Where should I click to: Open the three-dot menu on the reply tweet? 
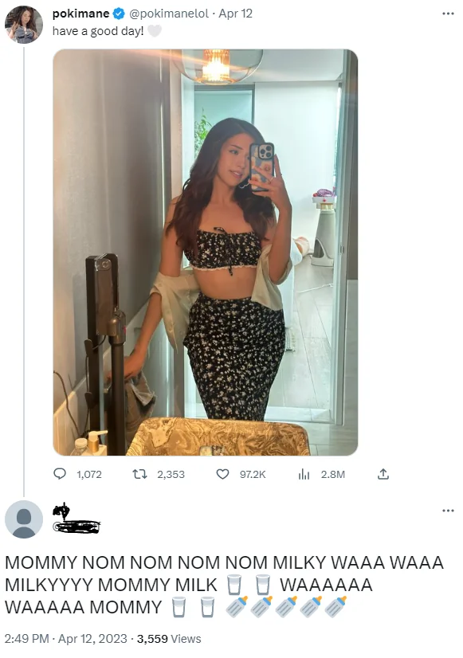[x=448, y=511]
